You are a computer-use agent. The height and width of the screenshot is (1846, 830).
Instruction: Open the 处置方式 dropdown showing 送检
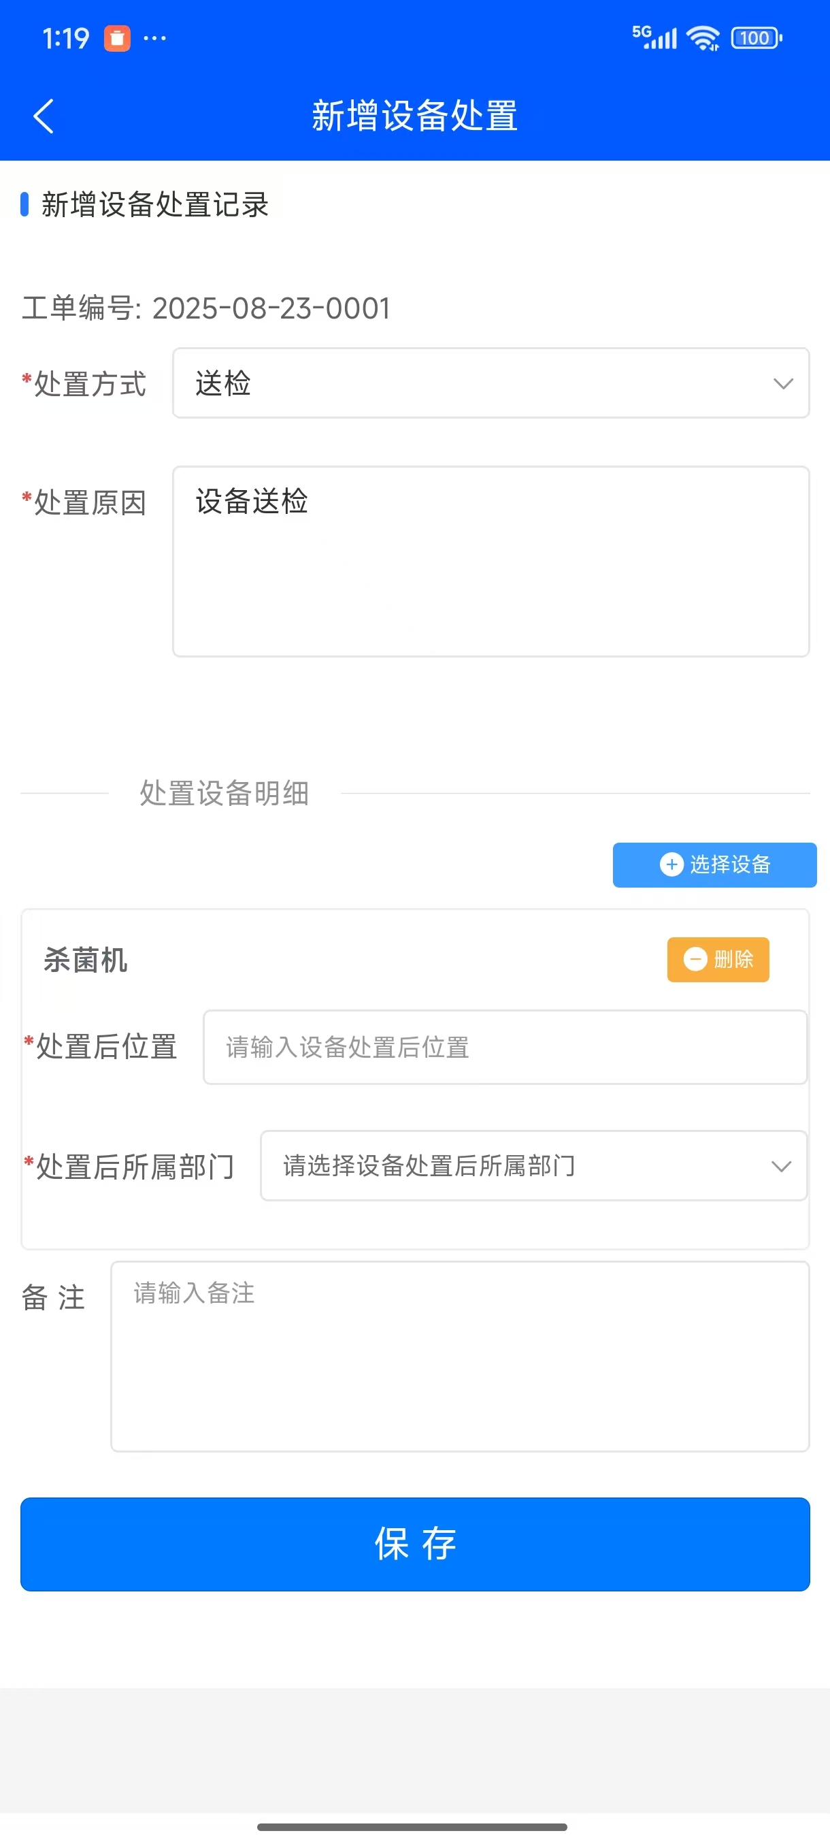tap(491, 383)
